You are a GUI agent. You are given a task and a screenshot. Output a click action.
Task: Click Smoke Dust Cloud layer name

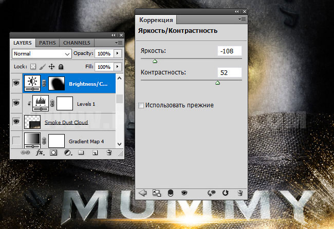[x=66, y=122]
